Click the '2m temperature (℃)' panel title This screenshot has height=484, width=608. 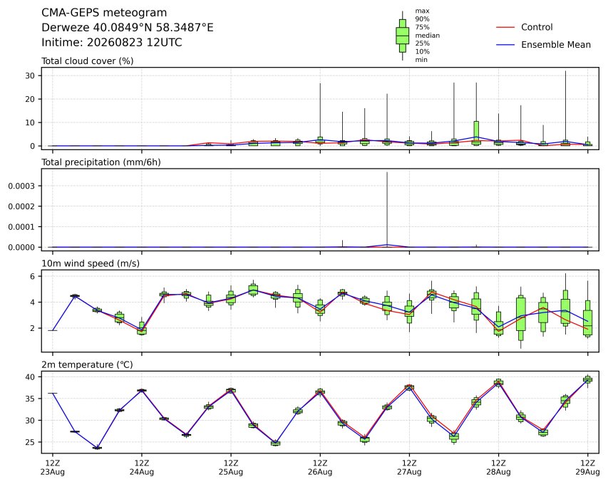pyautogui.click(x=87, y=364)
